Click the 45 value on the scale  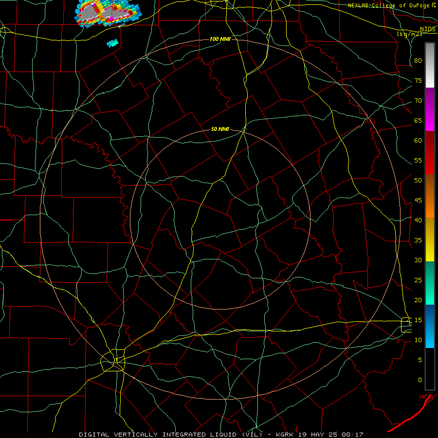[418, 201]
